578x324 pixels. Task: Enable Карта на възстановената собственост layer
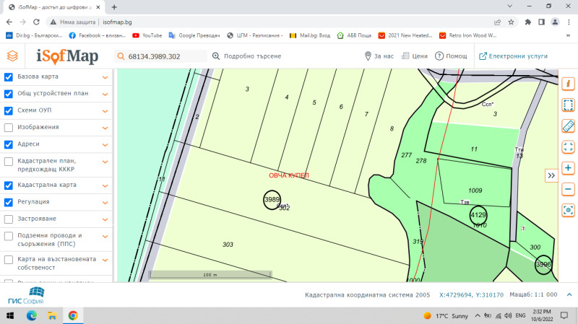pyautogui.click(x=9, y=260)
